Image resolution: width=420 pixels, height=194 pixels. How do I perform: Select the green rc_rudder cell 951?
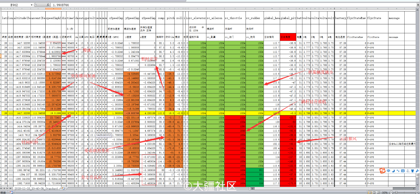coord(255,170)
